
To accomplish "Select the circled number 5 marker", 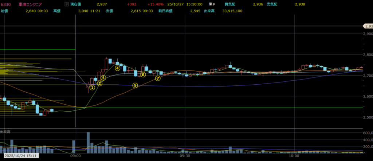I will coord(135,86).
